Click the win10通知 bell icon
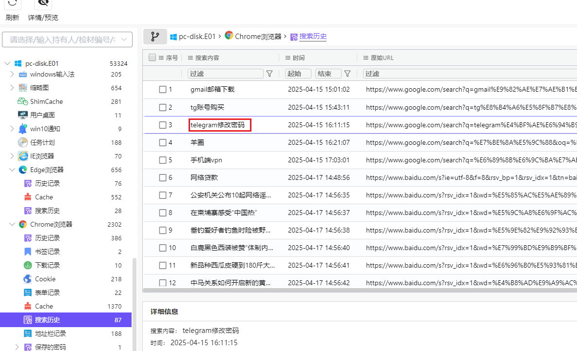This screenshot has height=351, width=577. [x=23, y=128]
